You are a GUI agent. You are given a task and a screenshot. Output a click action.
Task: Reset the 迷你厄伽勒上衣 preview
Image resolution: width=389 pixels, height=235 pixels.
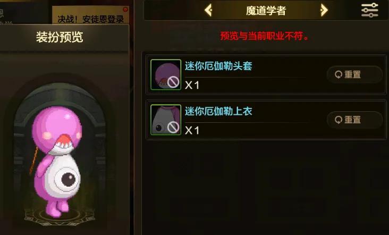[x=354, y=120]
